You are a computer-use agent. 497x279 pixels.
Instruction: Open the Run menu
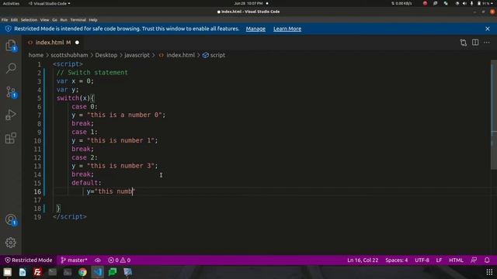(x=64, y=19)
